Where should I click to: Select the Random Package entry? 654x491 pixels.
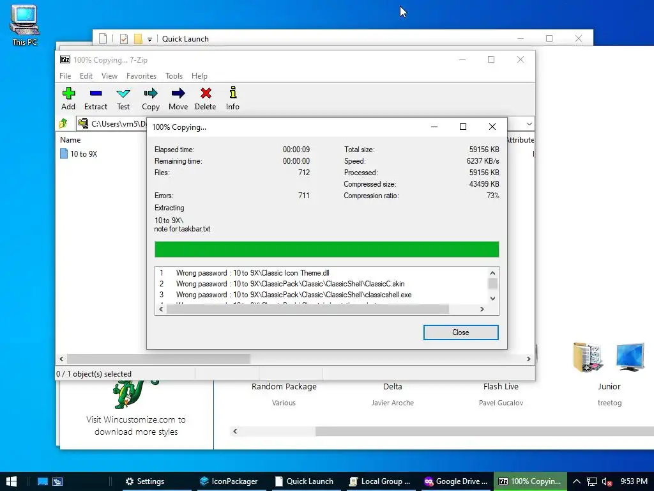click(284, 394)
